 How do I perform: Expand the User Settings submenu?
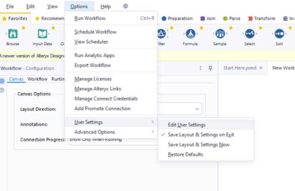tap(111, 122)
